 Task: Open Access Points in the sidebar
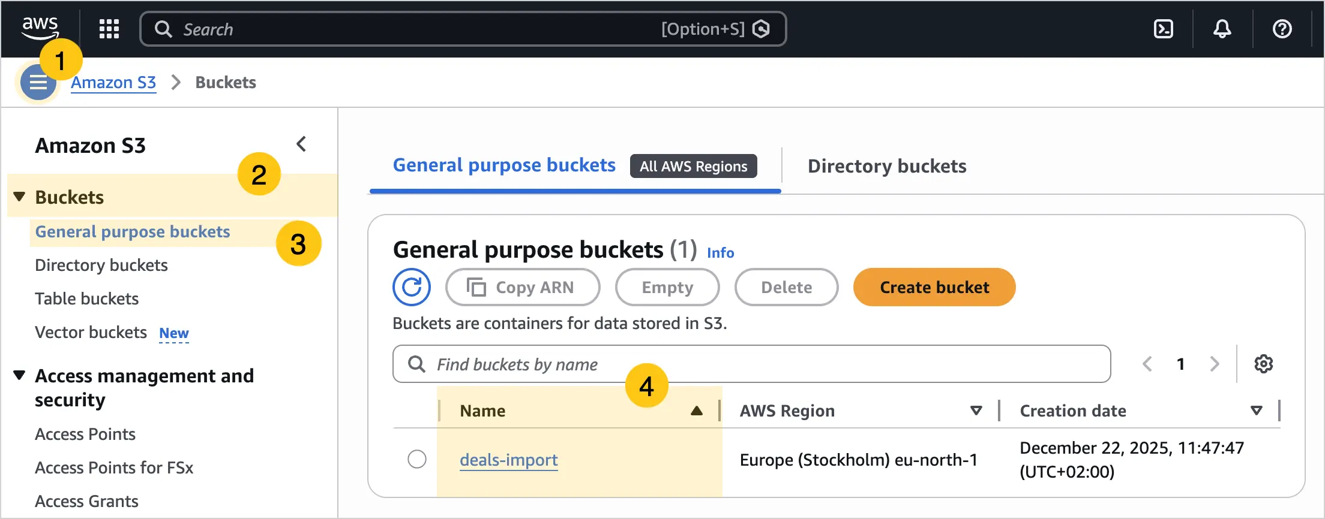pos(85,434)
